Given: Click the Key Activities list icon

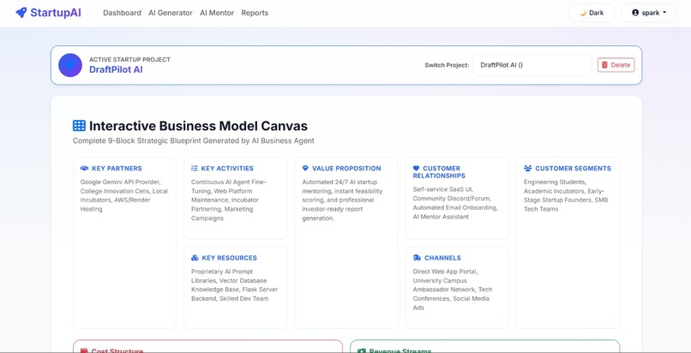Looking at the screenshot, I should [195, 168].
